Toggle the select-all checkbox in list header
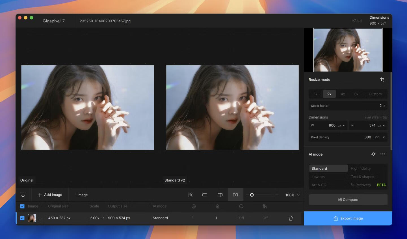This screenshot has height=239, width=407. pos(22,206)
